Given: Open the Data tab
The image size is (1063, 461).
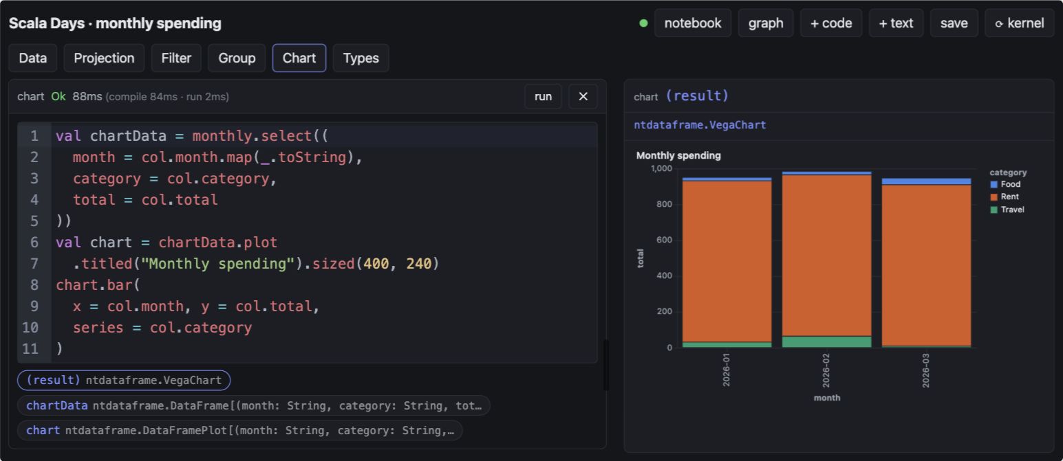Looking at the screenshot, I should pyautogui.click(x=33, y=58).
